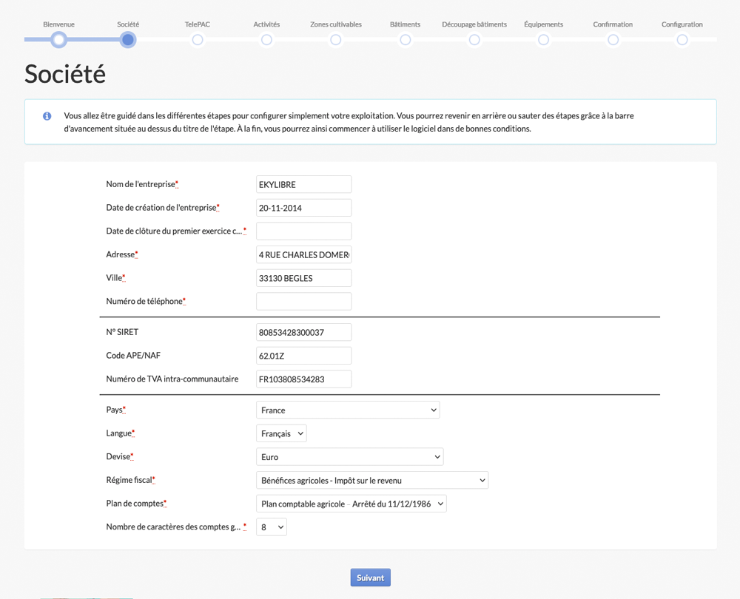Select the Société step circle
Viewport: 740px width, 599px height.
tap(128, 40)
